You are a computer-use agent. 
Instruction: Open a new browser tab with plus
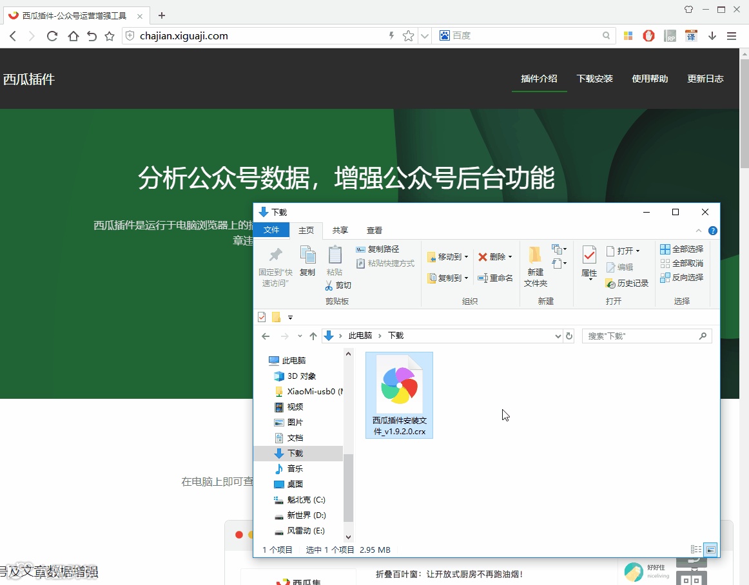[x=161, y=15]
